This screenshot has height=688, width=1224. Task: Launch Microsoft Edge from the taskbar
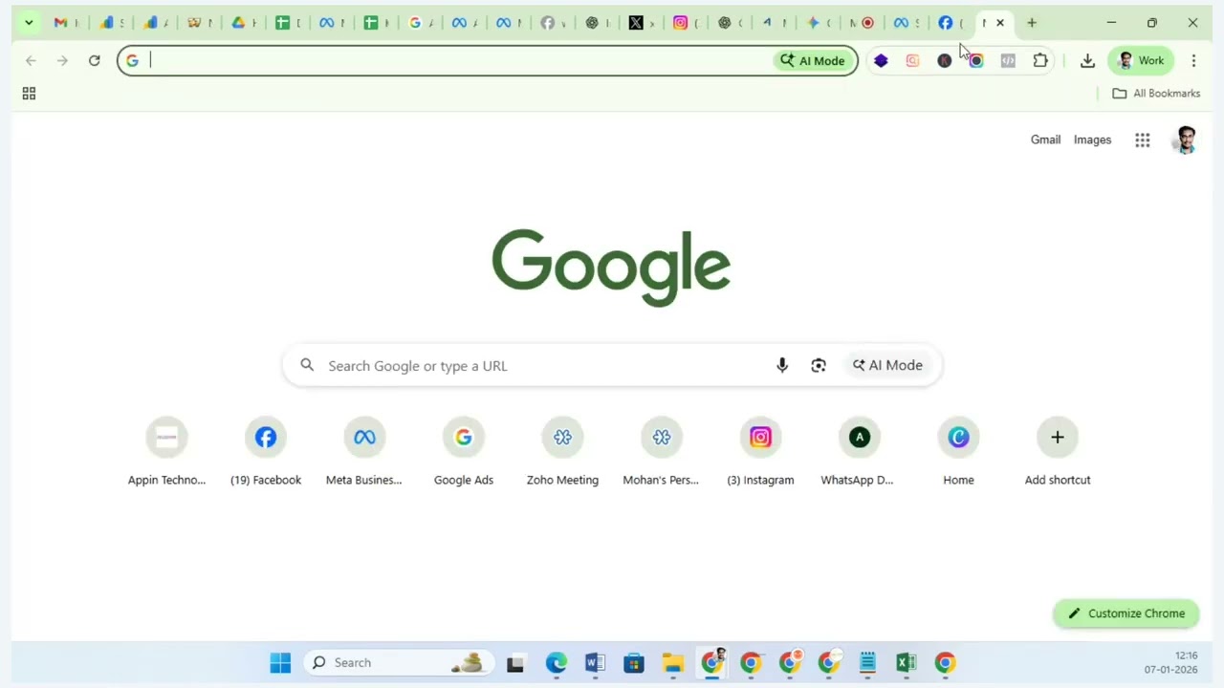click(x=556, y=662)
